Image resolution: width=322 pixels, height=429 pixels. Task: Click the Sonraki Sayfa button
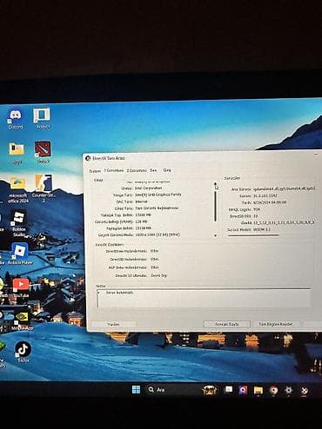(227, 324)
